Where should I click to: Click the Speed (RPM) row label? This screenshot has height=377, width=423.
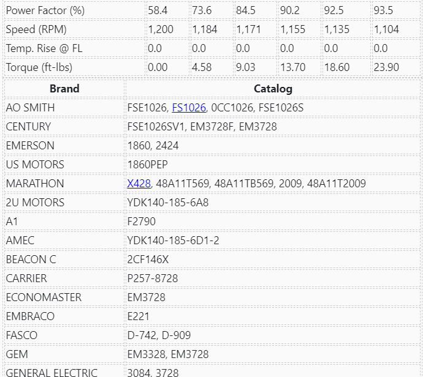[36, 29]
